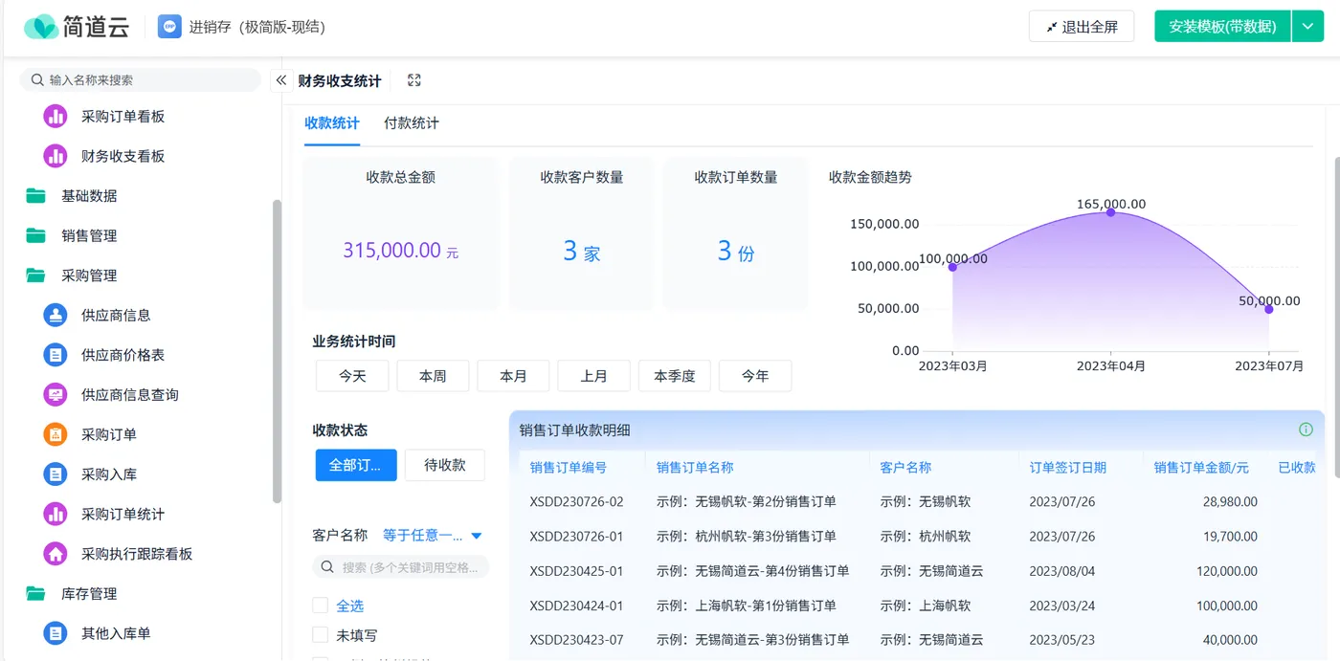1340x661 pixels.
Task: Click order number XSDD230425-01
Action: [576, 571]
